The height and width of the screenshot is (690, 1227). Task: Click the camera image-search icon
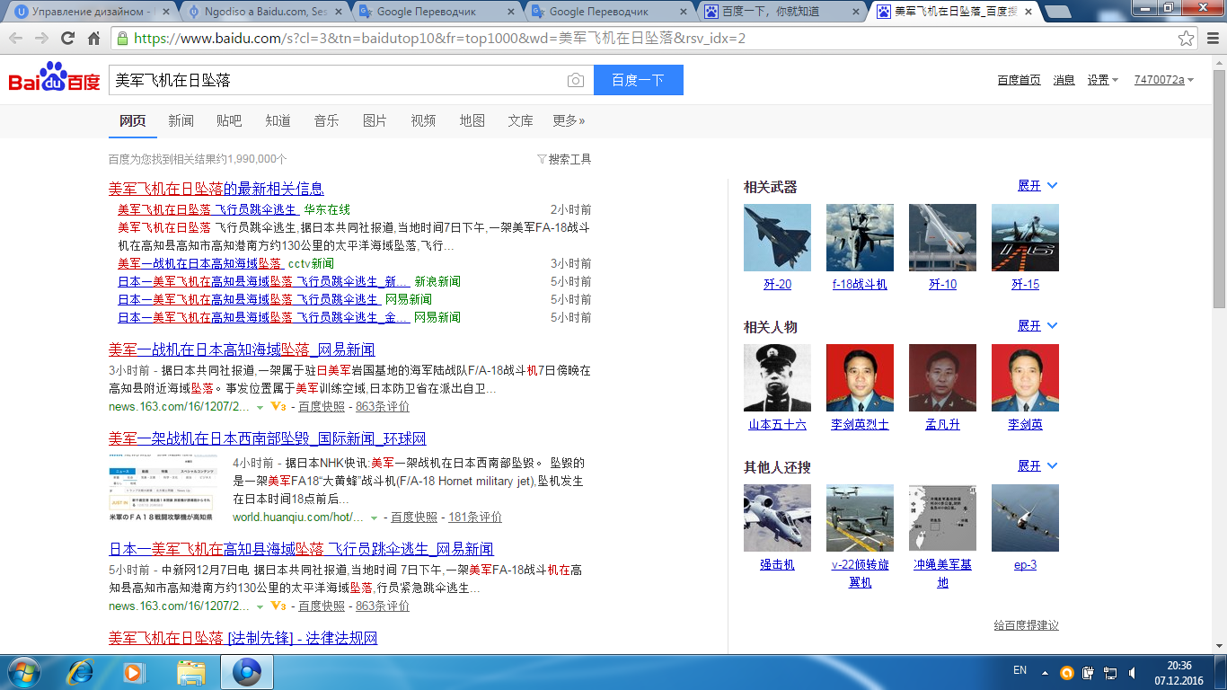pos(575,80)
